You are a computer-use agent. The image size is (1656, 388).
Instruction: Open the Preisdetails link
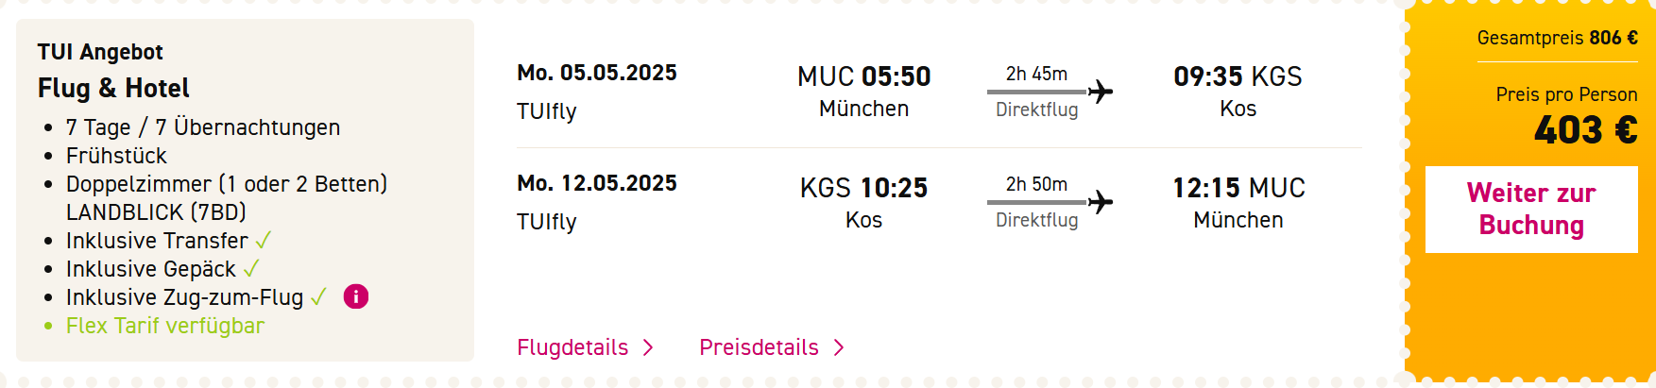point(759,347)
